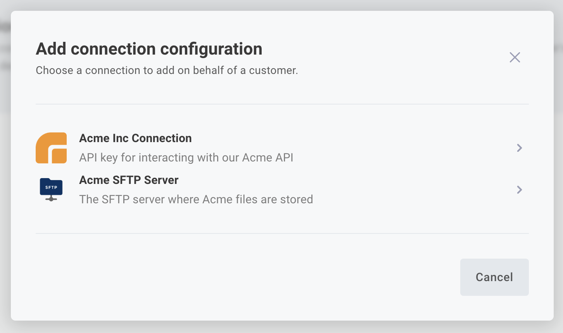Click the white SFTP label on the folder icon

click(51, 187)
